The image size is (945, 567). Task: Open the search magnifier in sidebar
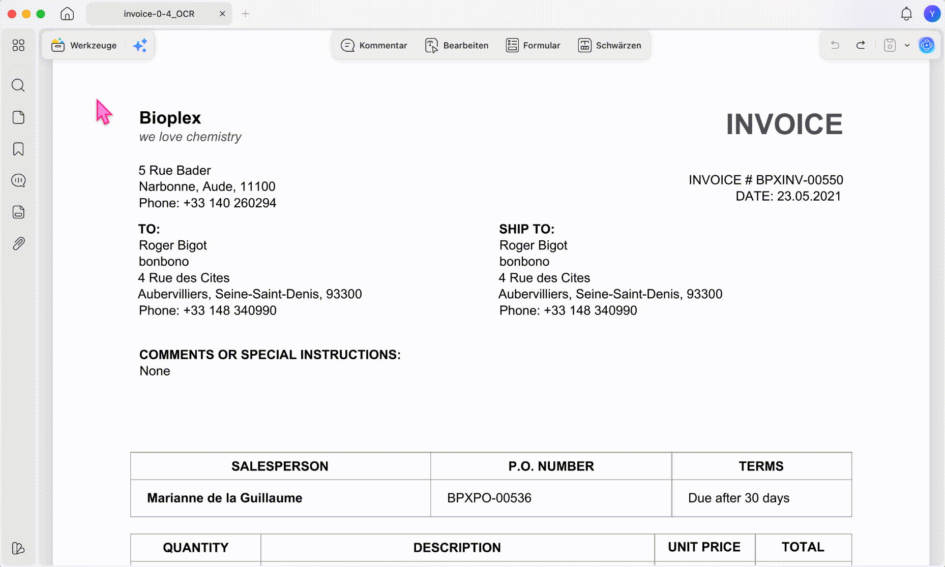[x=18, y=85]
